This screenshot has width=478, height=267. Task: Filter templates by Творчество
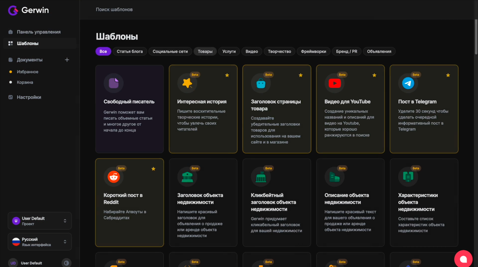(279, 51)
